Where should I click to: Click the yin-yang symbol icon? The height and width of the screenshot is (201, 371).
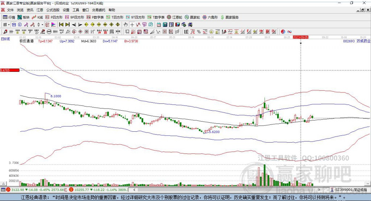pyautogui.click(x=283, y=32)
